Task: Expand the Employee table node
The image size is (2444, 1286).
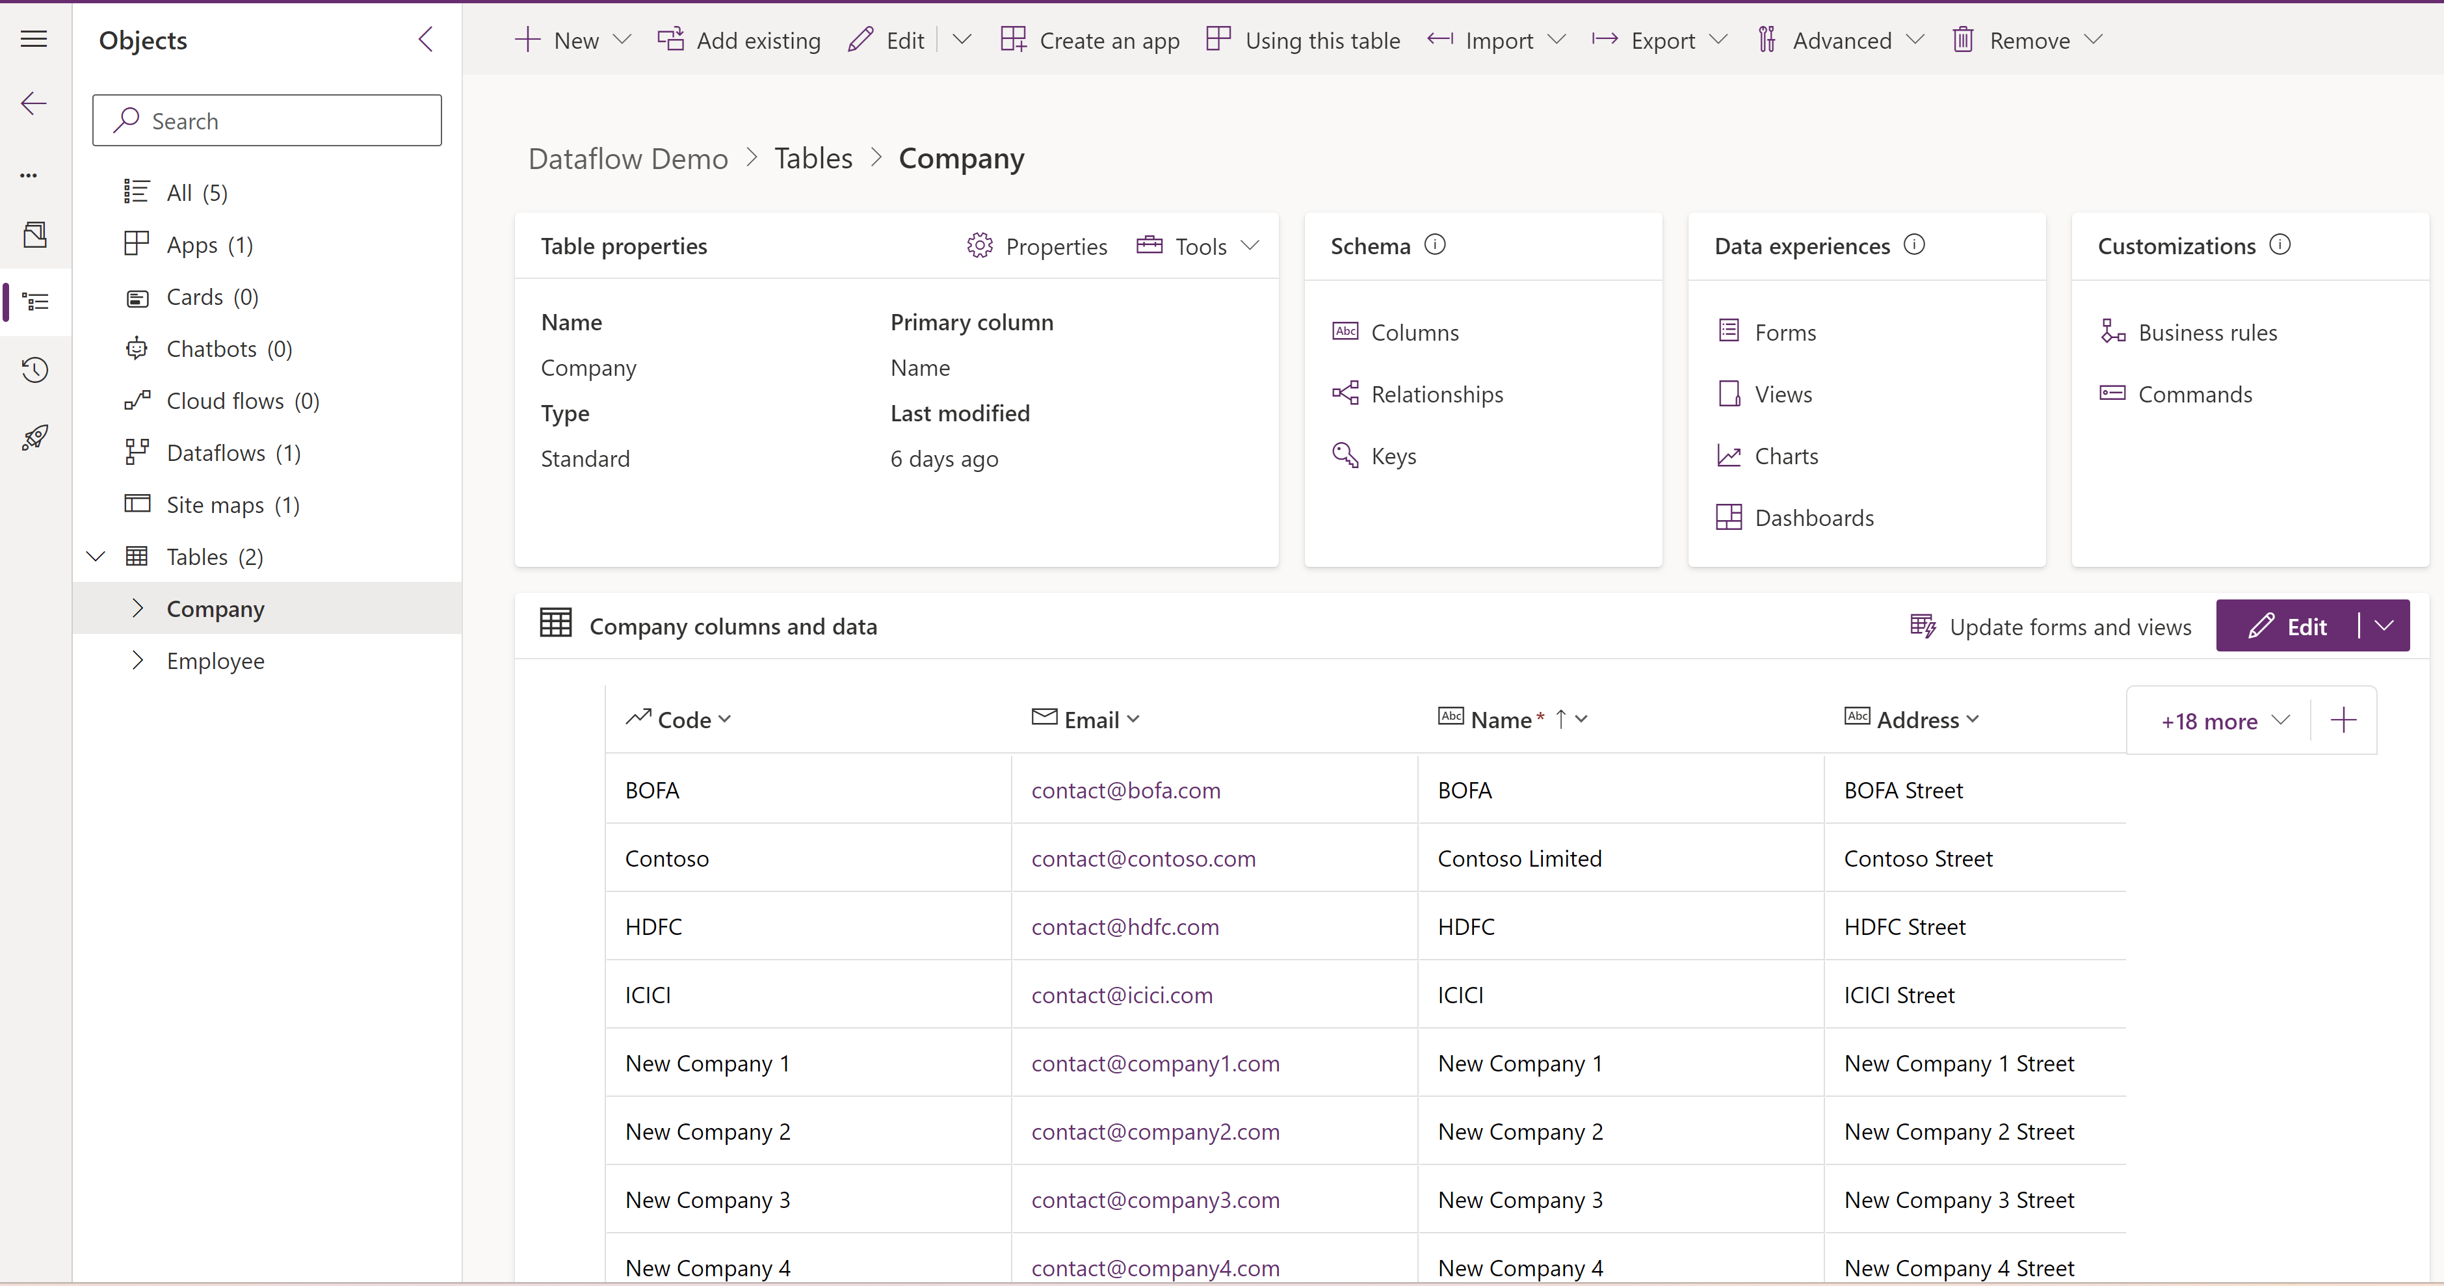Action: pos(138,660)
